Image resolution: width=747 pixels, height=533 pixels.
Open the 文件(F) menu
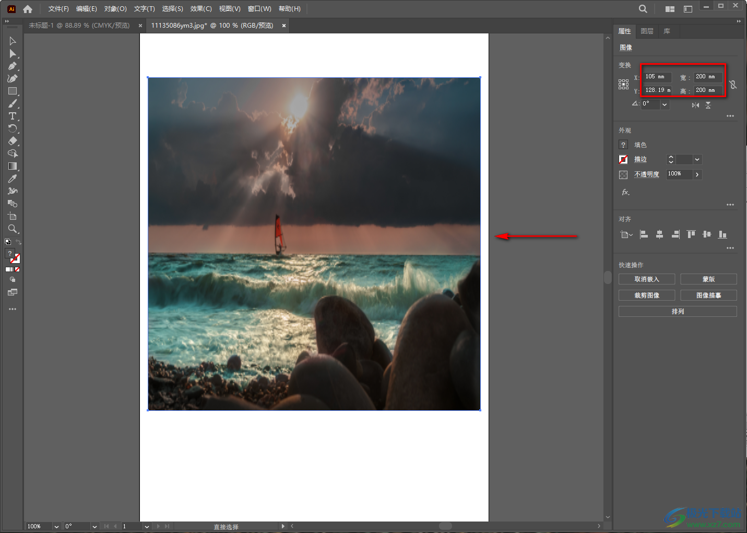tap(58, 9)
